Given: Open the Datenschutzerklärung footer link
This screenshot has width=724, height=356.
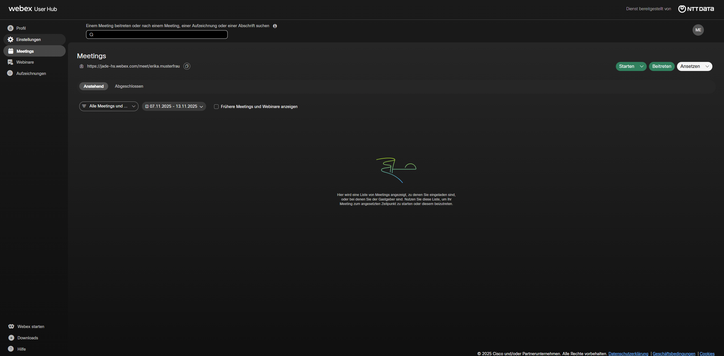Looking at the screenshot, I should tap(628, 353).
